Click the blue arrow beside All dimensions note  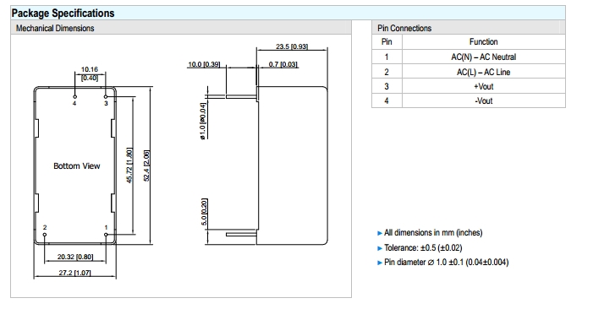click(x=380, y=233)
